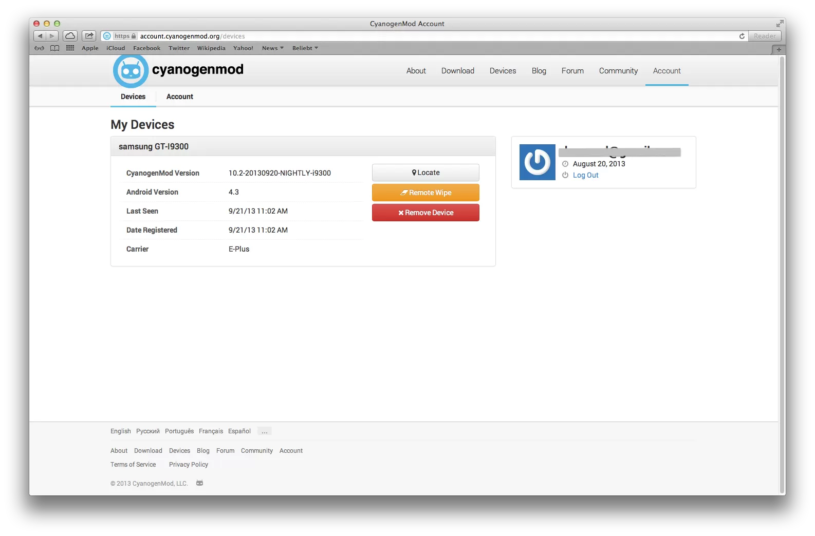Switch language to Español

click(239, 431)
